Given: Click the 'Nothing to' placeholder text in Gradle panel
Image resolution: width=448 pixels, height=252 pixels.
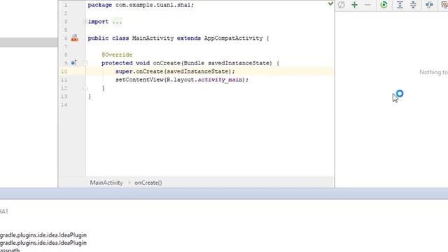Looking at the screenshot, I should (x=433, y=72).
